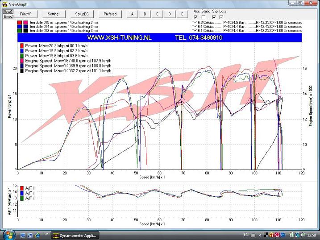
Task: Click the SetupEG button
Action: [82, 14]
